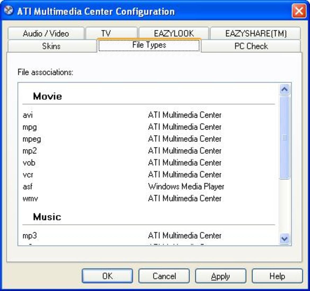310x291 pixels.
Task: Click the mp2 file extension
Action: (x=30, y=151)
